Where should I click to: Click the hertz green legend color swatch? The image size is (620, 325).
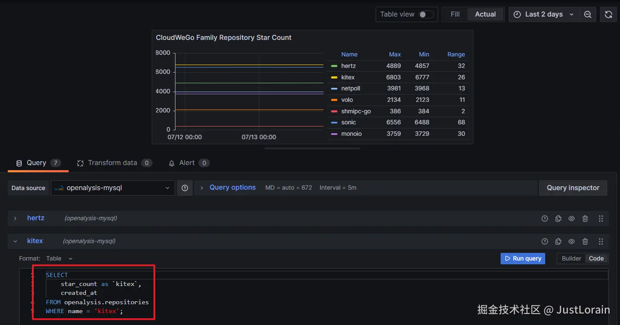[x=334, y=66]
